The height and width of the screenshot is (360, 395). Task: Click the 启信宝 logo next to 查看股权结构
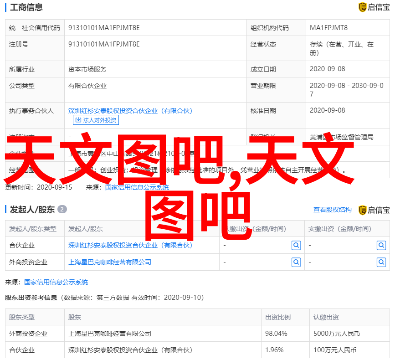(374, 210)
